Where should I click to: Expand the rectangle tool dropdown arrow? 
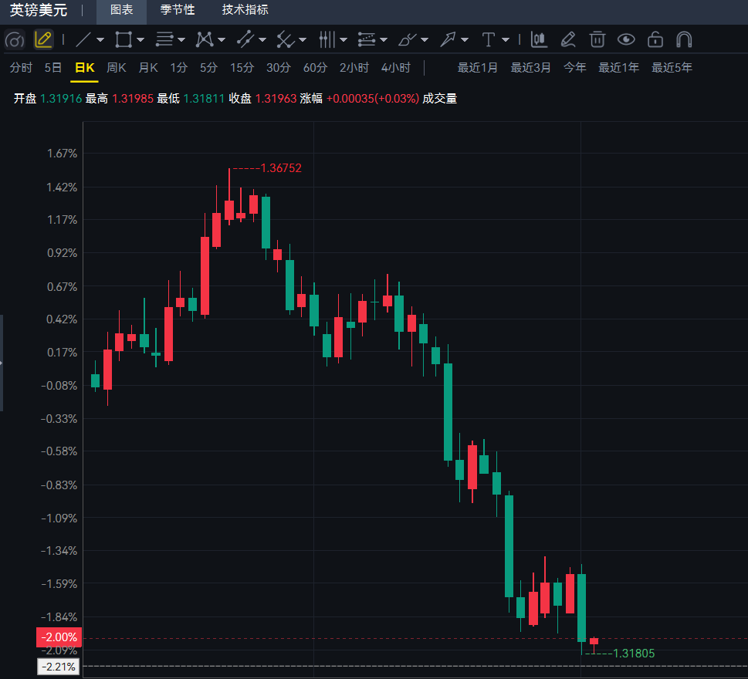(140, 40)
